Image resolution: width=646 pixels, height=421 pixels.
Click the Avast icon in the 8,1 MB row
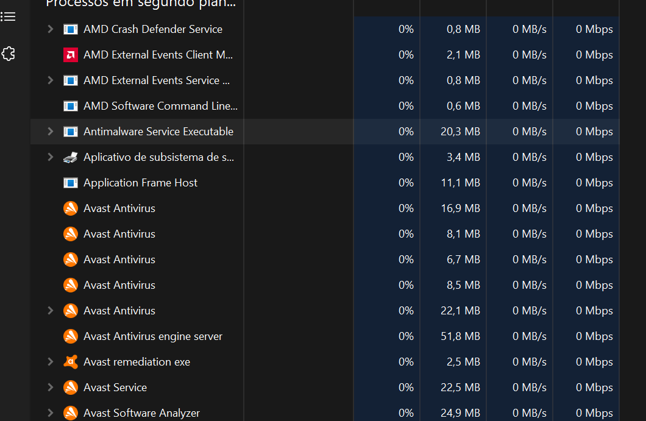click(71, 233)
